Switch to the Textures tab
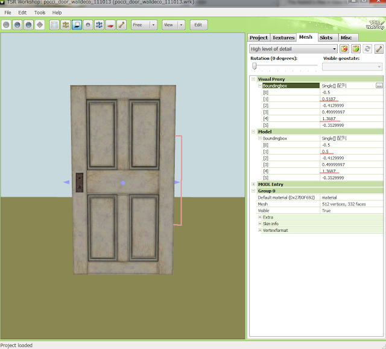Viewport: 386px width, 349px height. click(x=283, y=37)
